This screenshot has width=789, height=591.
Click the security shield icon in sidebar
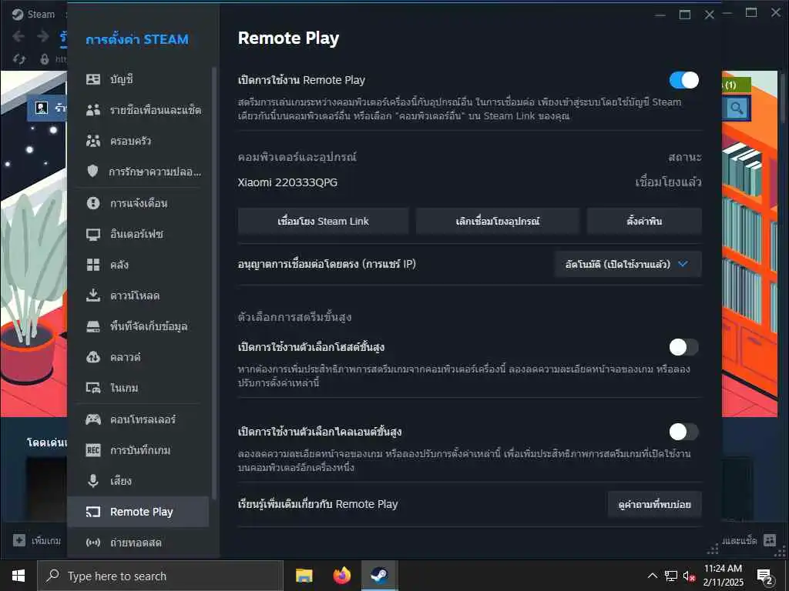(x=92, y=171)
